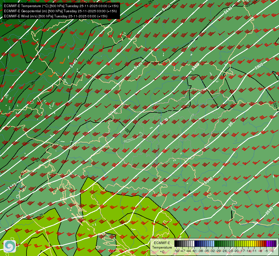Select the red -5 legend swatch

[266, 243]
